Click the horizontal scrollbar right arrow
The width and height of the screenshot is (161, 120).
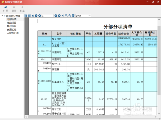pos(156,117)
